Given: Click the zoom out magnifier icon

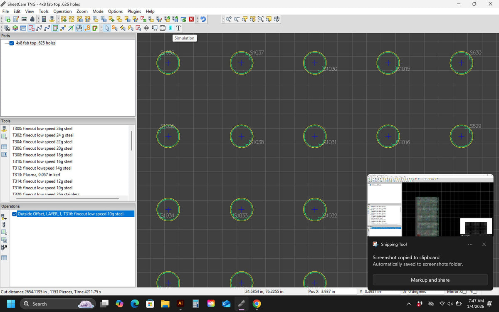Looking at the screenshot, I should point(236,19).
